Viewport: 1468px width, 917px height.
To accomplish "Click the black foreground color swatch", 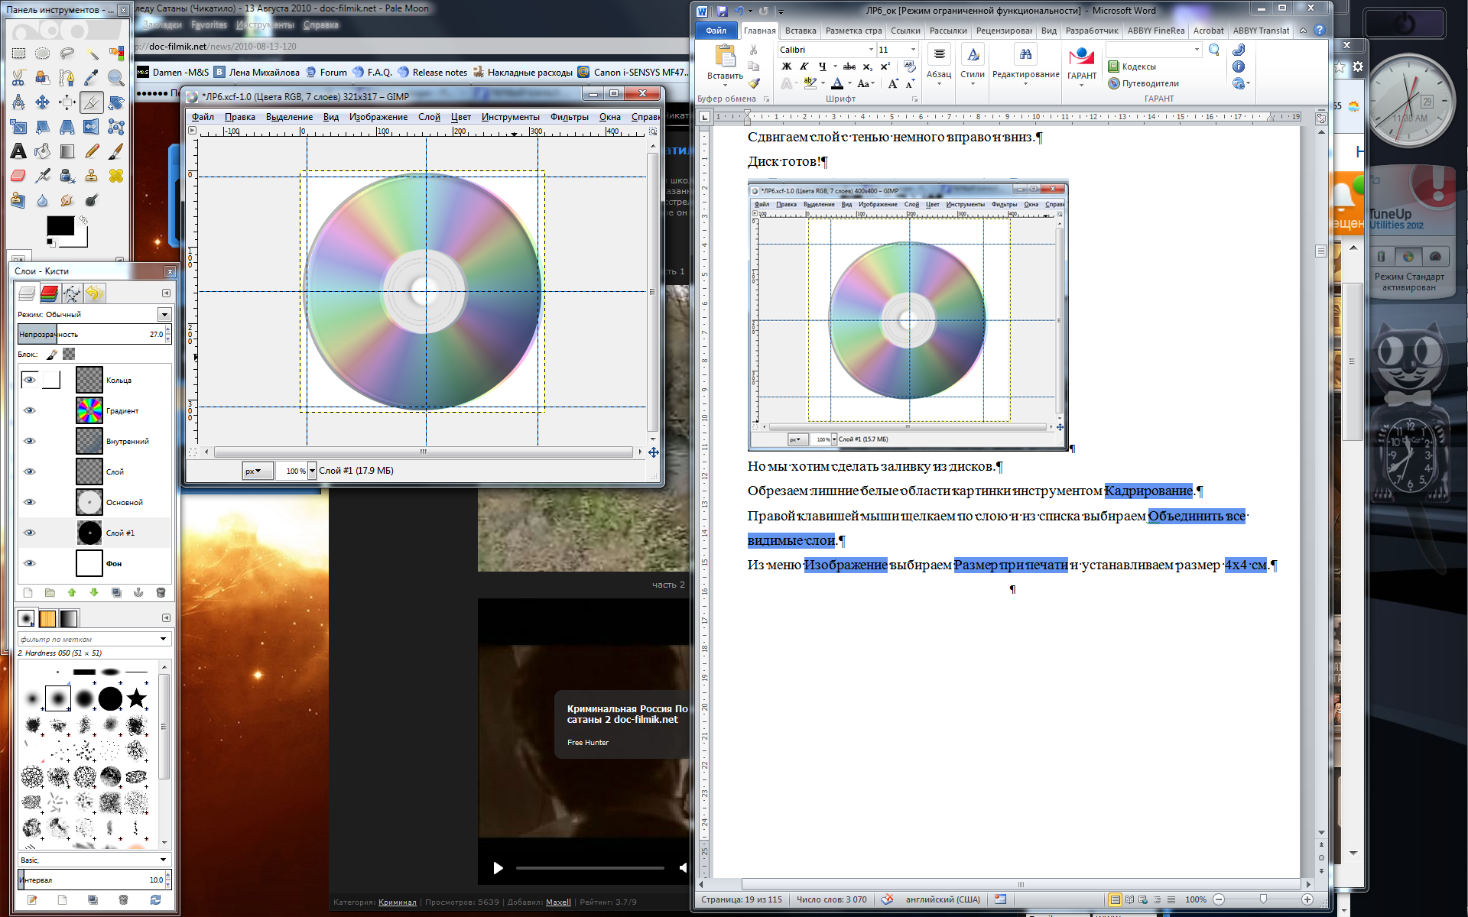I will (60, 225).
